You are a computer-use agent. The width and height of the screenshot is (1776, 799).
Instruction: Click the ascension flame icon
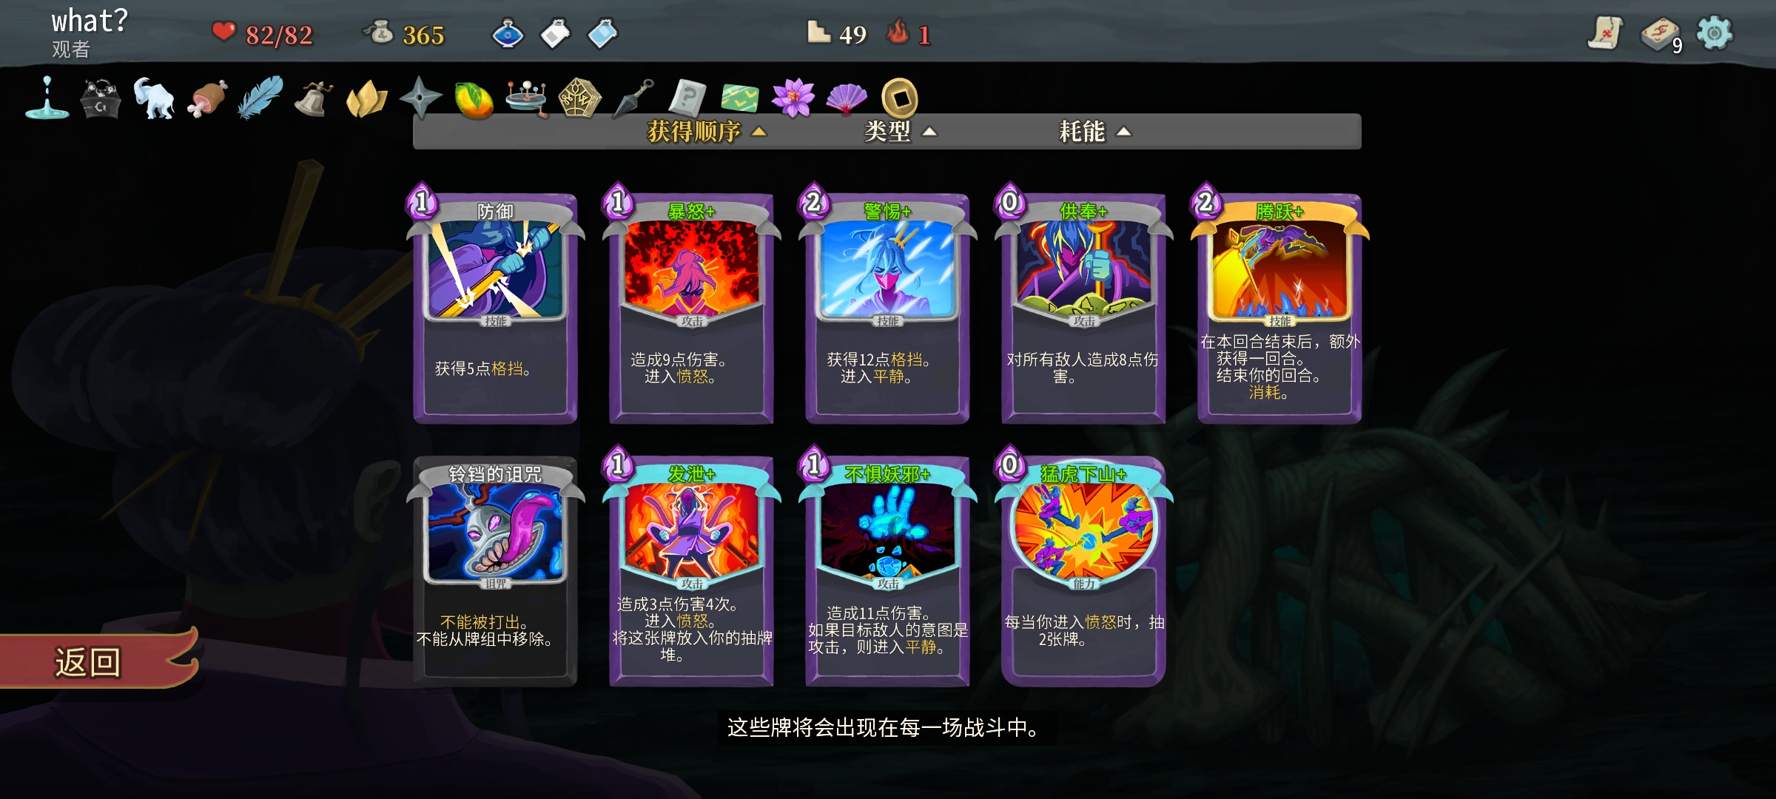click(x=898, y=33)
